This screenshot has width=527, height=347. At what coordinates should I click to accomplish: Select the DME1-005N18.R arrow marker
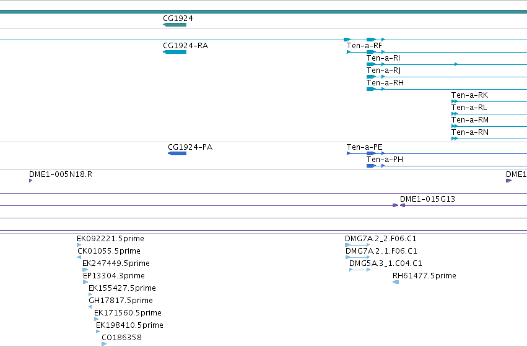[x=30, y=181]
